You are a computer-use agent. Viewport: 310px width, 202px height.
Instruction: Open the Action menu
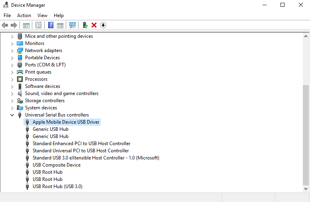(24, 16)
